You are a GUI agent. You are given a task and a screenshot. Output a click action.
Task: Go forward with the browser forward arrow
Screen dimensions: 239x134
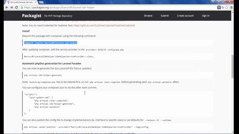point(12,7)
